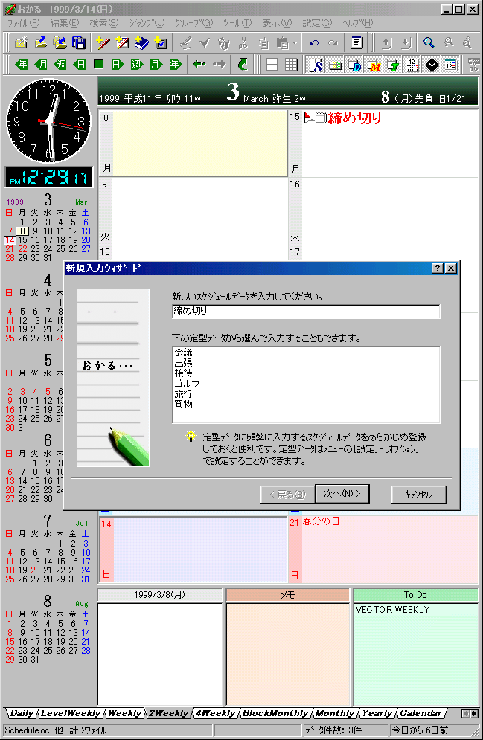Jump to previous week with left 週 arrow
Image resolution: width=483 pixels, height=740 pixels.
coord(60,65)
